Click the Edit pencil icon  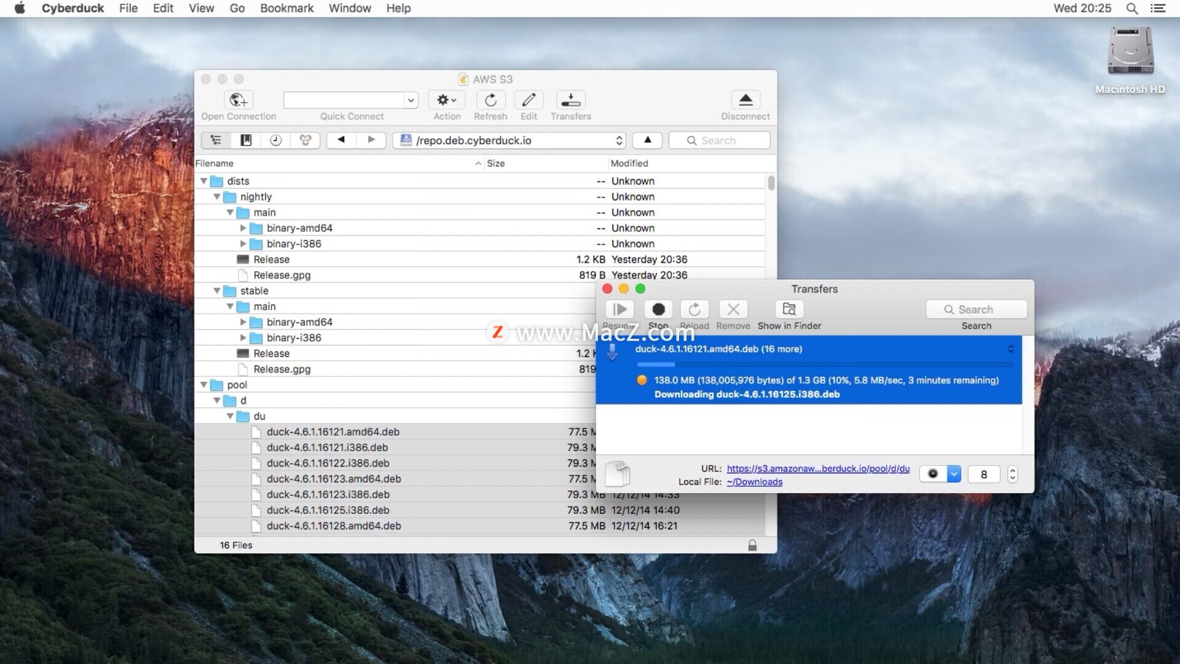coord(529,100)
